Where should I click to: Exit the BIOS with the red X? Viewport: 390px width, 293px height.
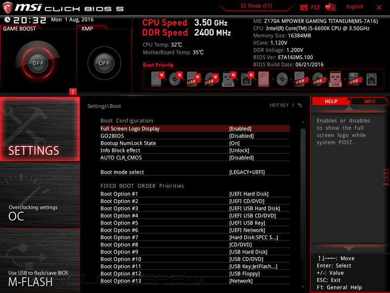tap(379, 7)
